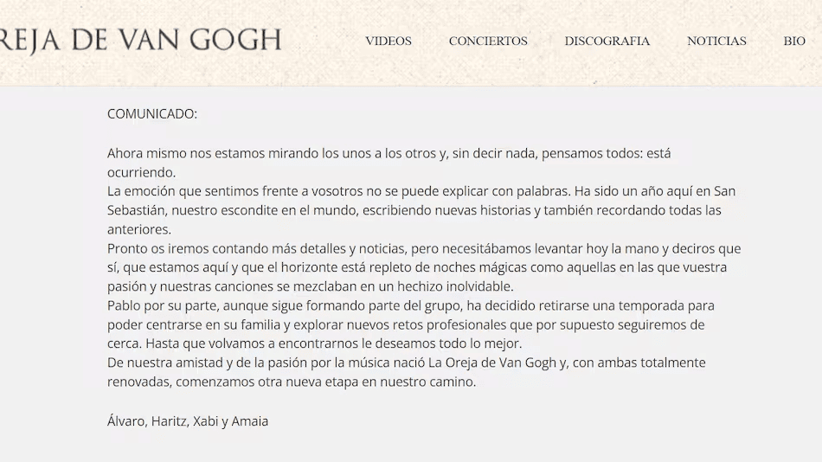Click the word 'anteriores.' in the communiqué
Viewport: 822px width, 462px height.
coord(139,229)
